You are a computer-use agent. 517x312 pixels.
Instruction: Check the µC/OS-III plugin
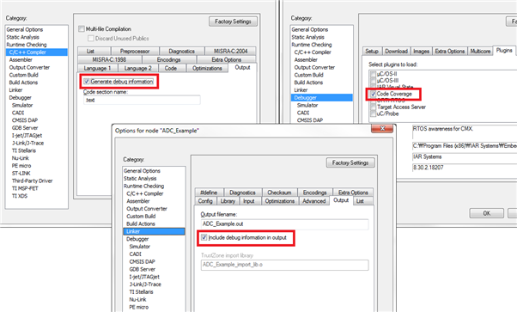pos(373,81)
